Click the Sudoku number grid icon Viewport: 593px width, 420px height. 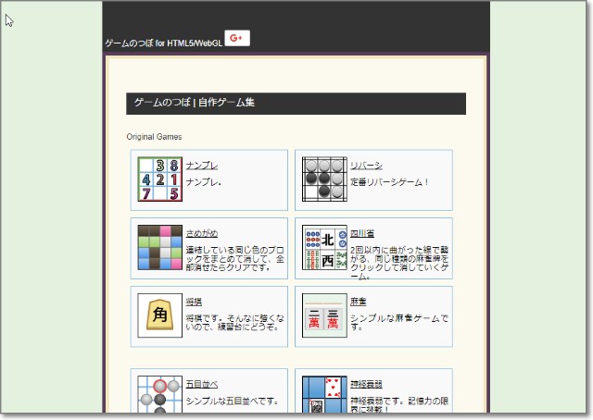click(160, 179)
